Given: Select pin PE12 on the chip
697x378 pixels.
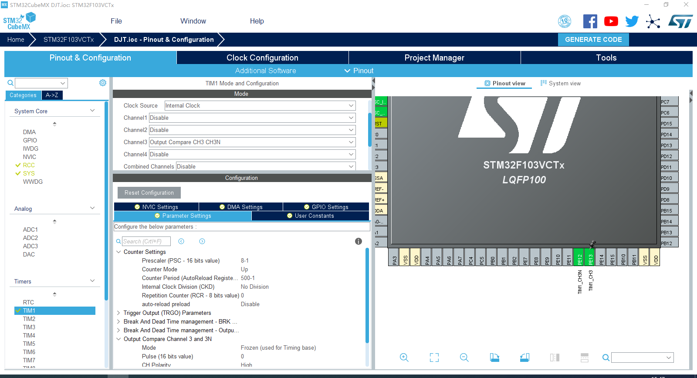Looking at the screenshot, I should point(579,257).
